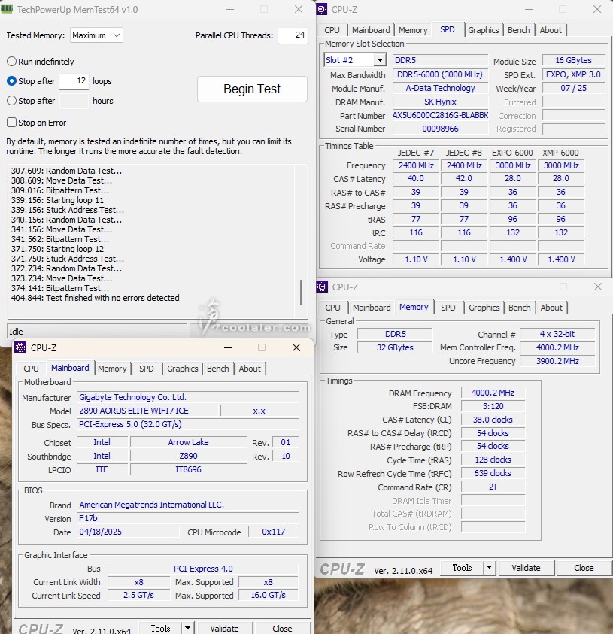613x634 pixels.
Task: Click A-Data Technology manufacturer value
Action: point(440,88)
